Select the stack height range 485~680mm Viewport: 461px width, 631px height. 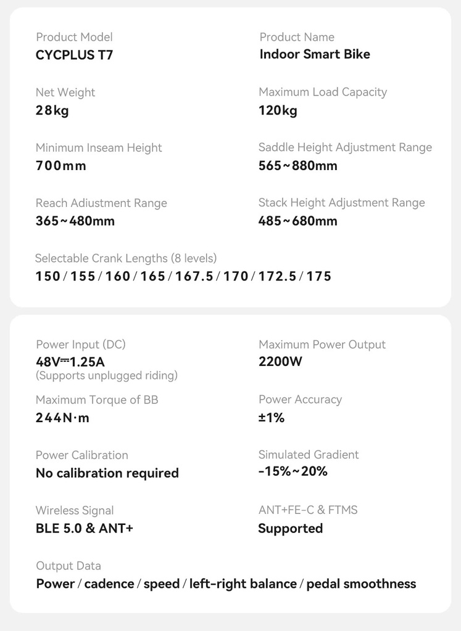(x=298, y=221)
